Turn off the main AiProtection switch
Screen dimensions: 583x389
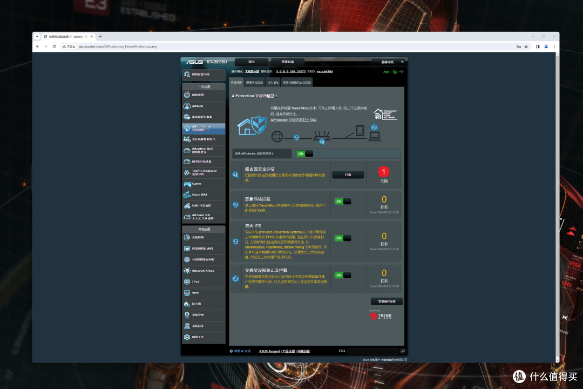pyautogui.click(x=304, y=153)
